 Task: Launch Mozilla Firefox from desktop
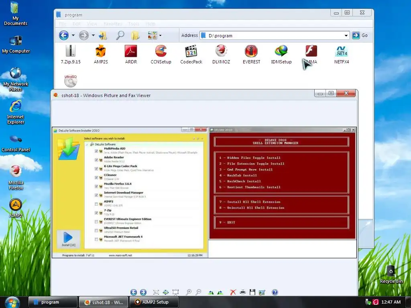coord(16,178)
